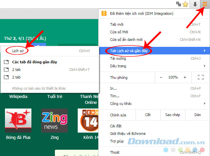Reopen first 2 tab entry with Ctrl+Shift+T
This screenshot has width=210, height=156.
[x=50, y=70]
